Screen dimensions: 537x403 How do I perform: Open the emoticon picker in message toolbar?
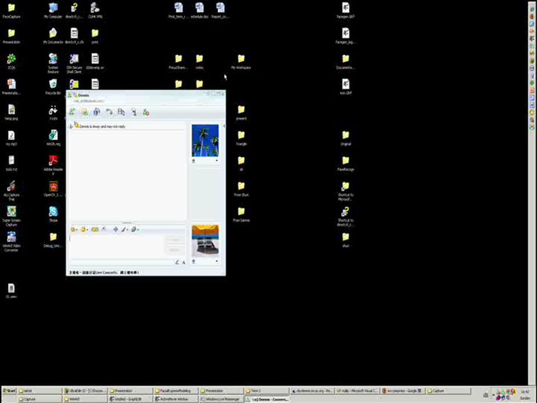(73, 229)
